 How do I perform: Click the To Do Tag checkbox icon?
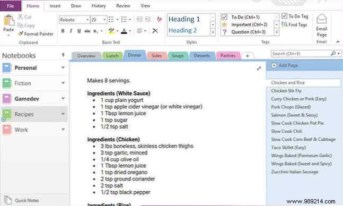[284, 16]
